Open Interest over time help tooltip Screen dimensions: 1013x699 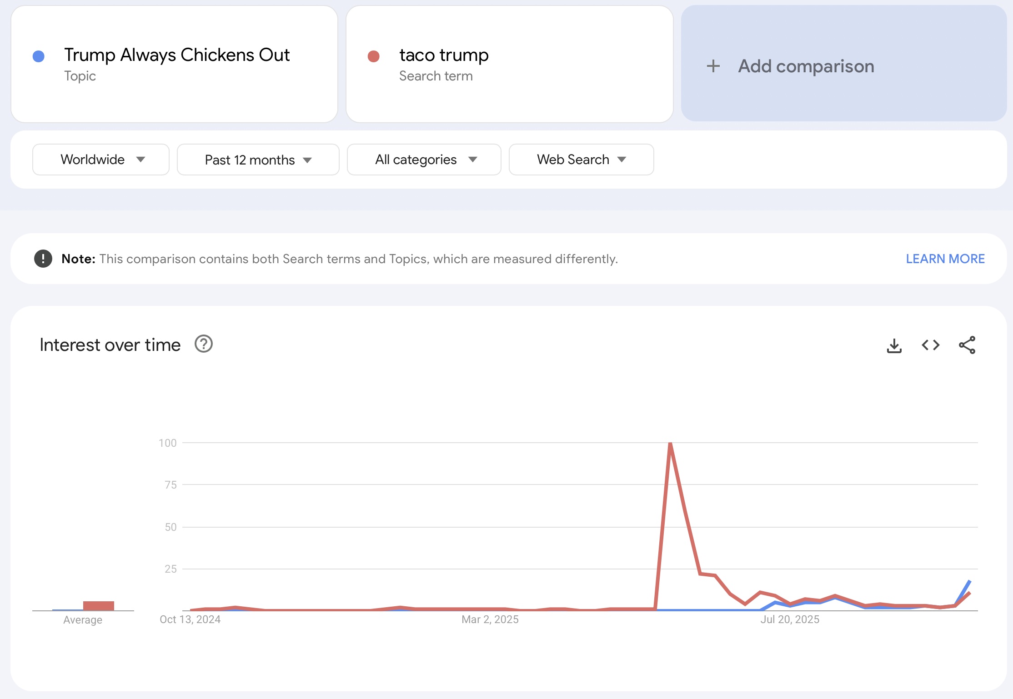203,344
